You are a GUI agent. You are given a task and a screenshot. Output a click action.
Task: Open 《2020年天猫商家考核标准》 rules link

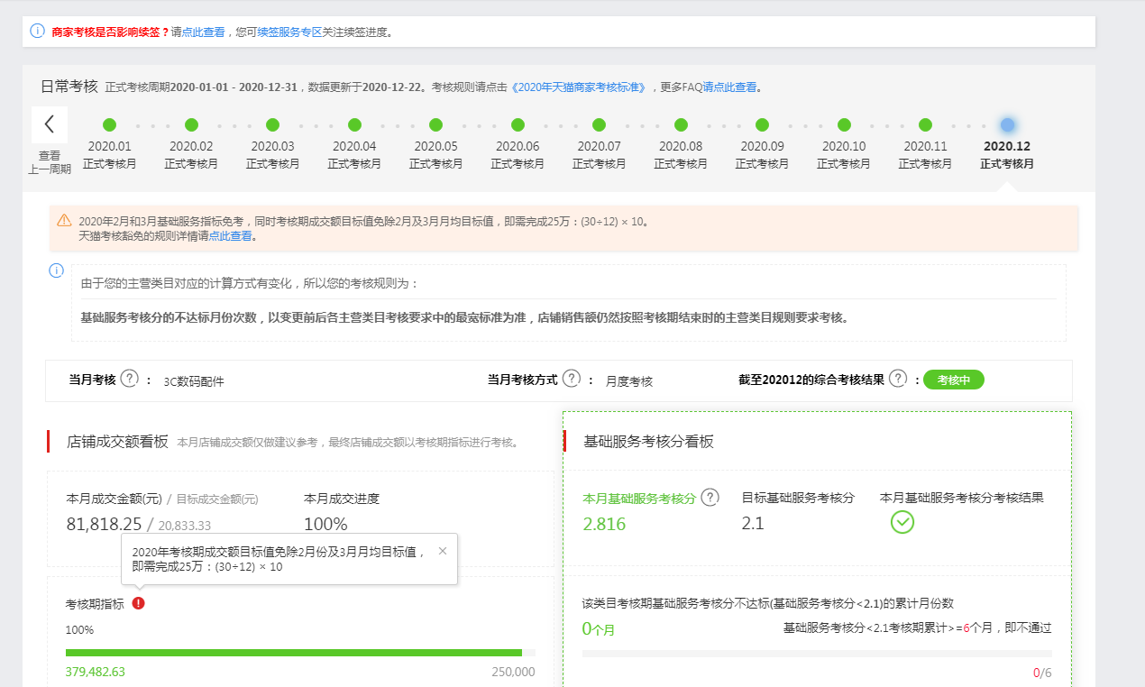coord(580,87)
